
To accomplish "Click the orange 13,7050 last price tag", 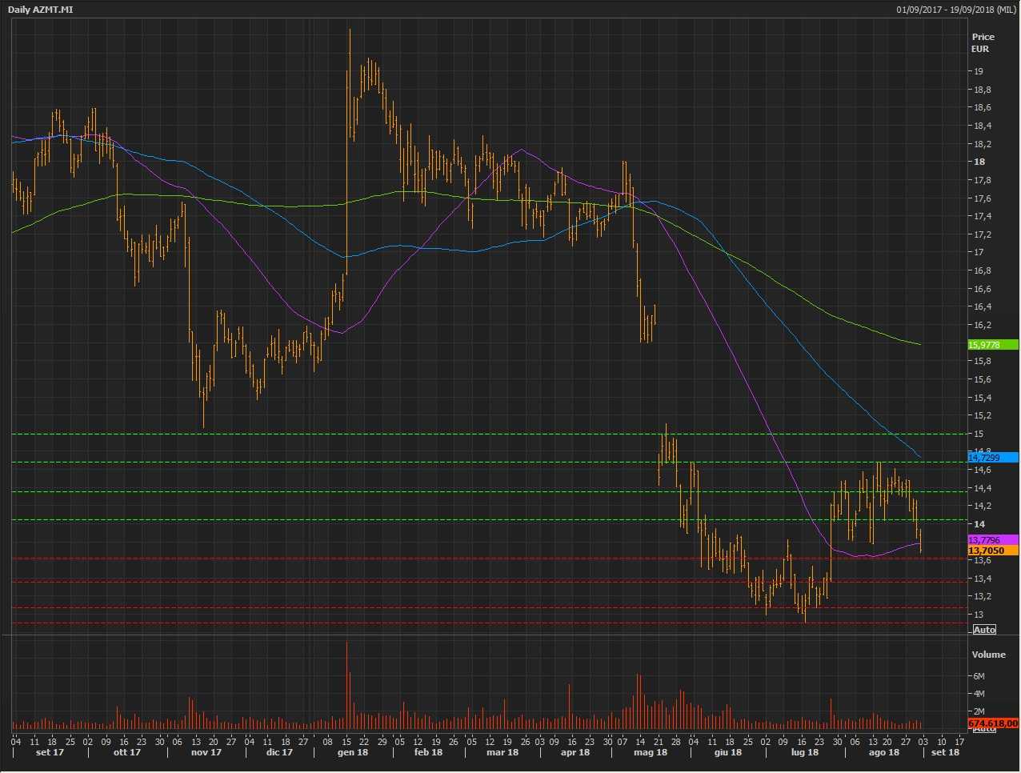I will point(992,551).
